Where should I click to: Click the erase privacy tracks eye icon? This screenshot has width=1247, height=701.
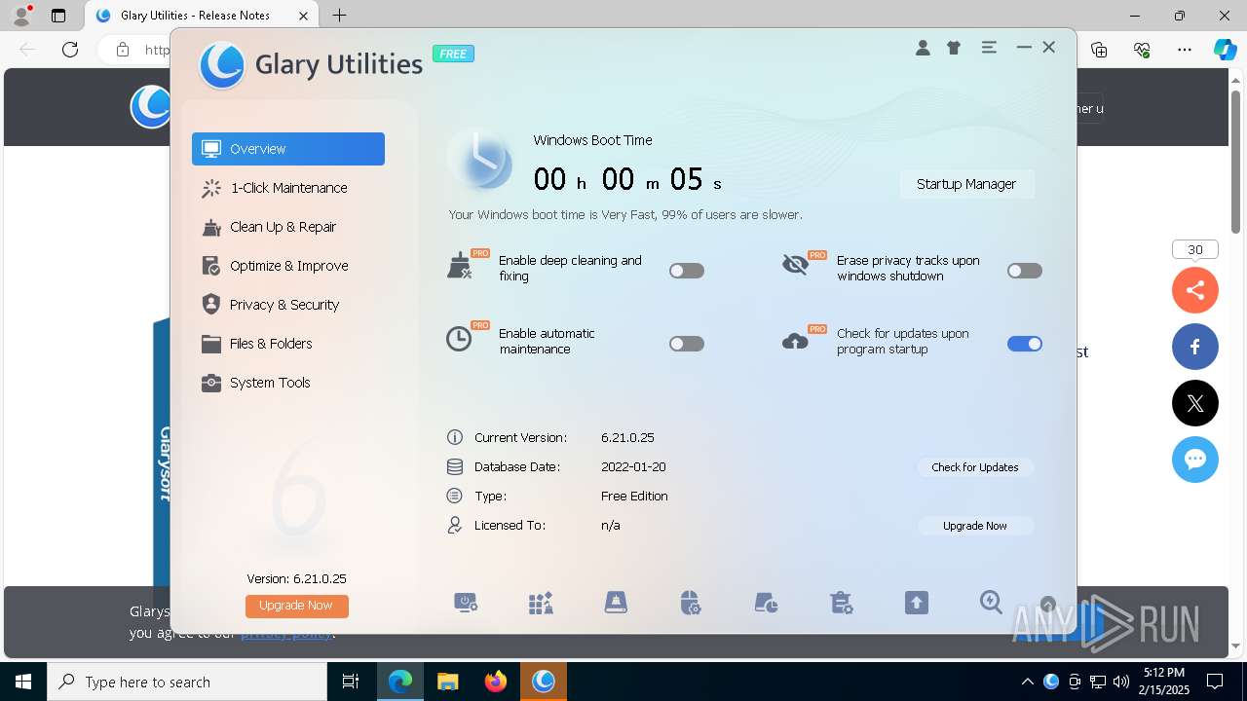click(x=795, y=265)
